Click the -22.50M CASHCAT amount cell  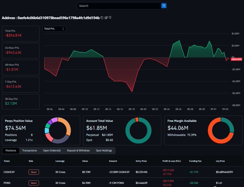[x=119, y=172]
